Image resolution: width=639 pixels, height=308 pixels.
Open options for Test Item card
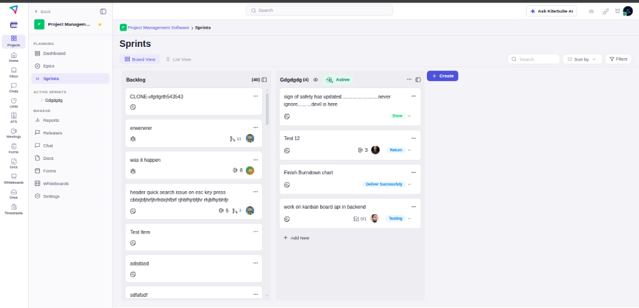255,232
